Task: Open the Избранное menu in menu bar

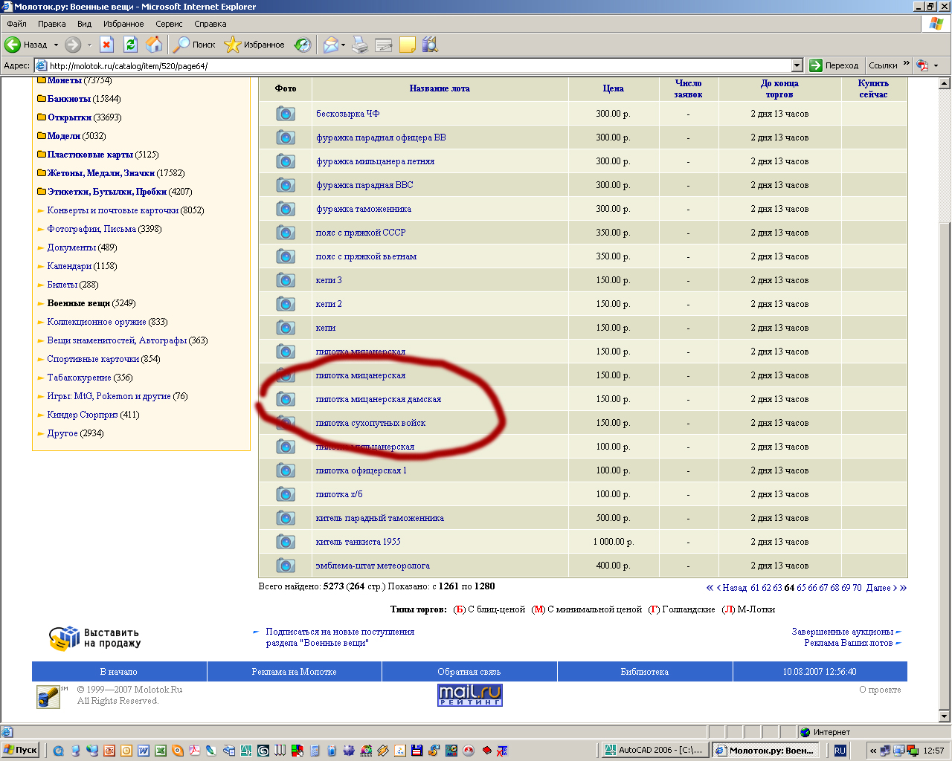Action: click(x=123, y=24)
